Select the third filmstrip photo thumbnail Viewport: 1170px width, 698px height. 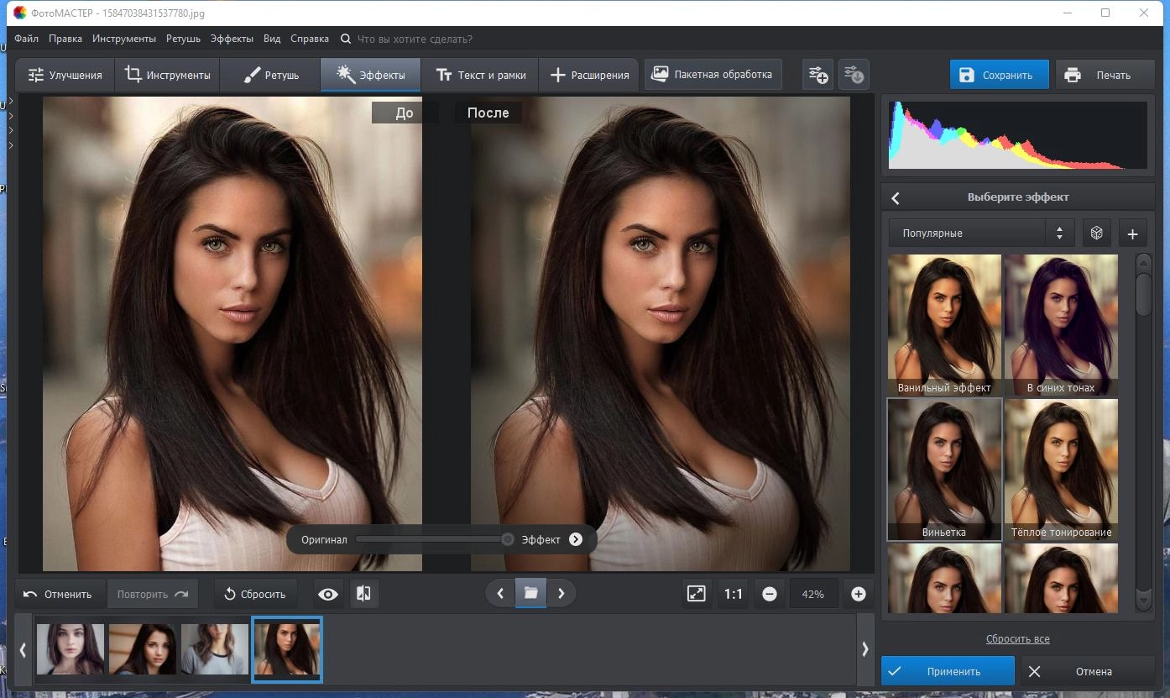[214, 649]
